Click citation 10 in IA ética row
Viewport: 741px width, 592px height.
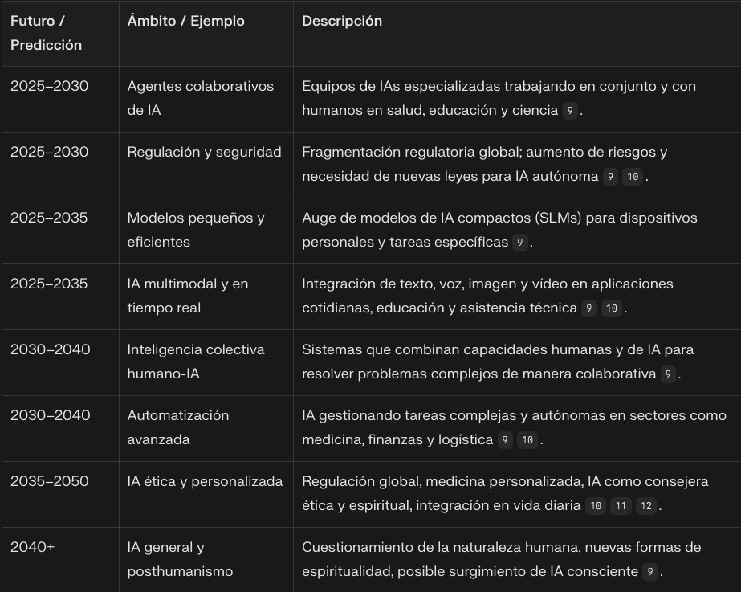596,505
